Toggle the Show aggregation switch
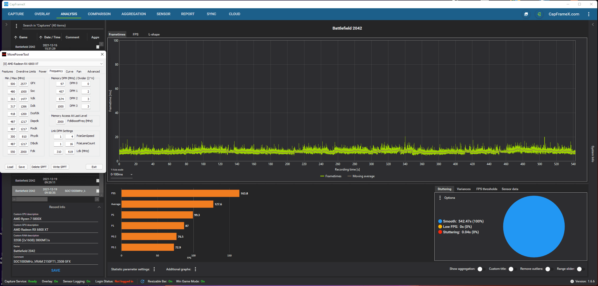 pos(481,269)
